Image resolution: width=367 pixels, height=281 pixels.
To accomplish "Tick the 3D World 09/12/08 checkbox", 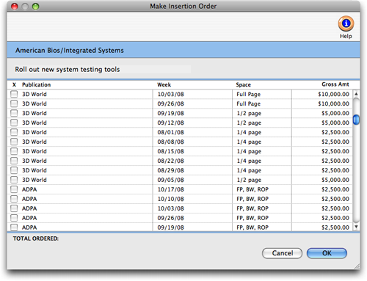I will click(x=14, y=123).
